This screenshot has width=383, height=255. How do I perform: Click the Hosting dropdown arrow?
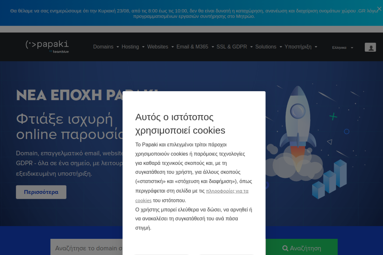[143, 47]
